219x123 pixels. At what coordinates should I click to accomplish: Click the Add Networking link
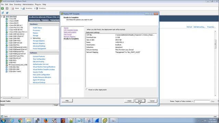point(199,27)
